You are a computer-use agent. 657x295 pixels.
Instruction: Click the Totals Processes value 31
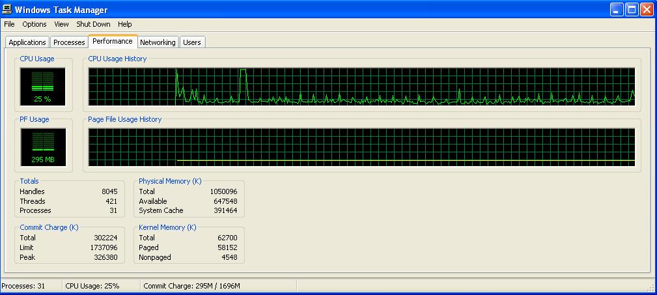pos(113,210)
